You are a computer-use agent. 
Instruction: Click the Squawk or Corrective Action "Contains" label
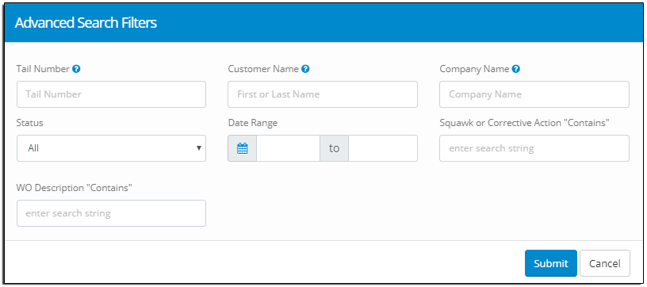coord(525,123)
